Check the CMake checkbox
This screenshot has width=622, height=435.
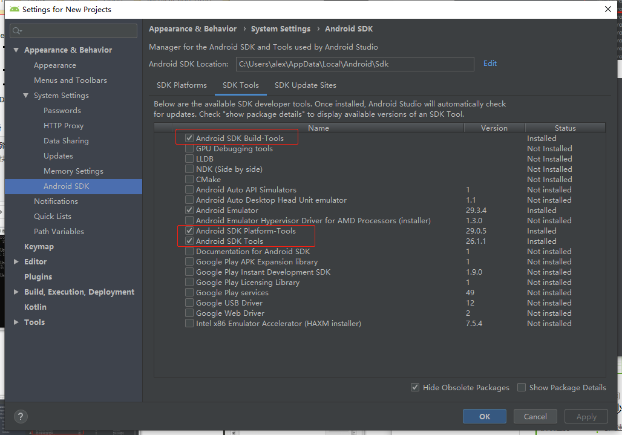tap(189, 180)
